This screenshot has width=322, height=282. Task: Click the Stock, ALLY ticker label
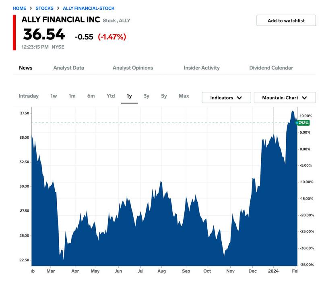[116, 21]
